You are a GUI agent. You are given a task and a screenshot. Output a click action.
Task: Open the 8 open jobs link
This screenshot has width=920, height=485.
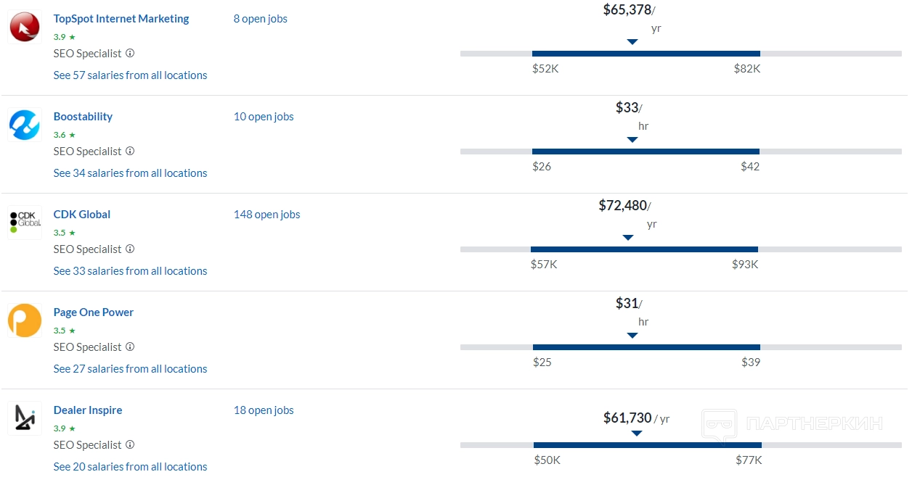(x=260, y=19)
